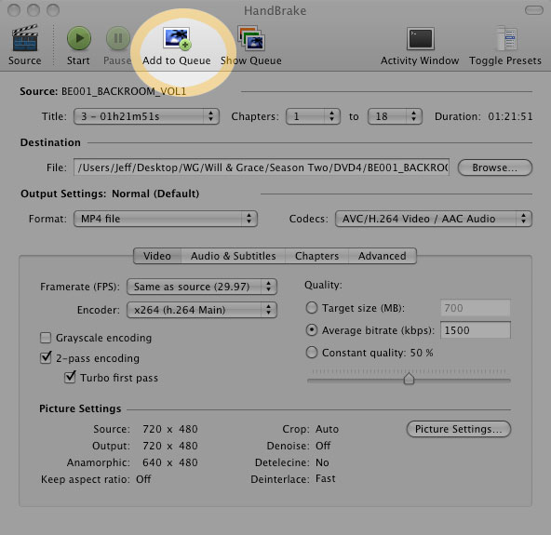Screen dimensions: 551x535
Task: Open the Activity Window terminal icon
Action: [421, 38]
